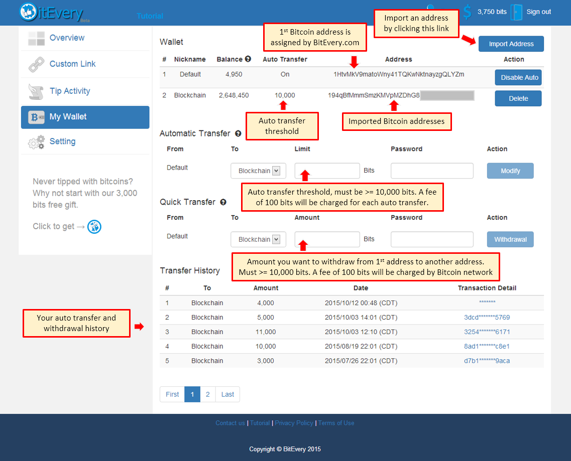
Task: Open the Overview menu item
Action: coord(67,38)
